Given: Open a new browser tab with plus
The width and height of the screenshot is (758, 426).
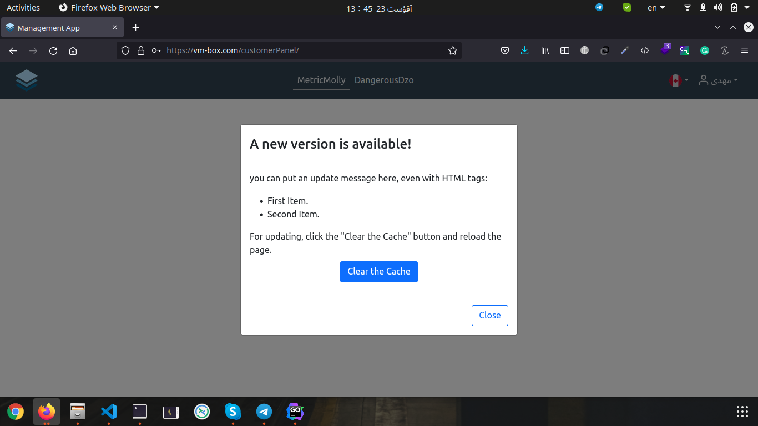Looking at the screenshot, I should point(135,28).
